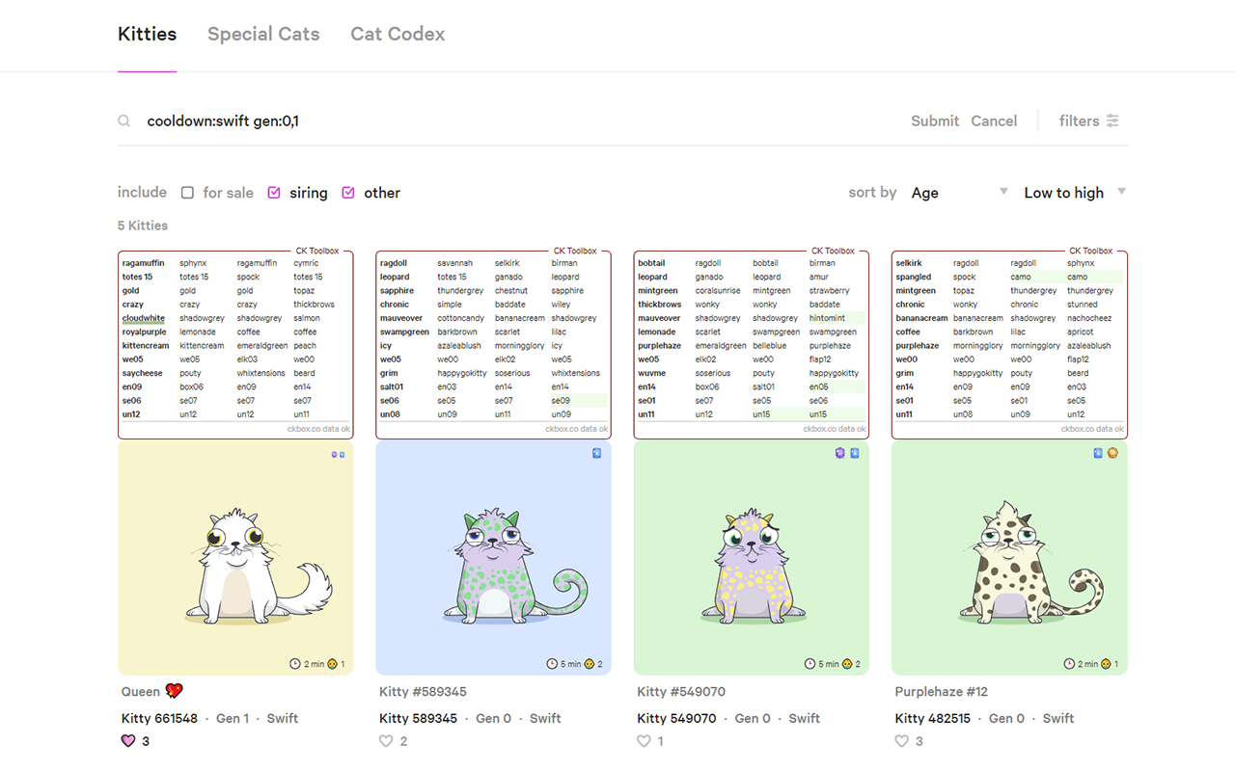Click the search query text field

tap(482, 121)
